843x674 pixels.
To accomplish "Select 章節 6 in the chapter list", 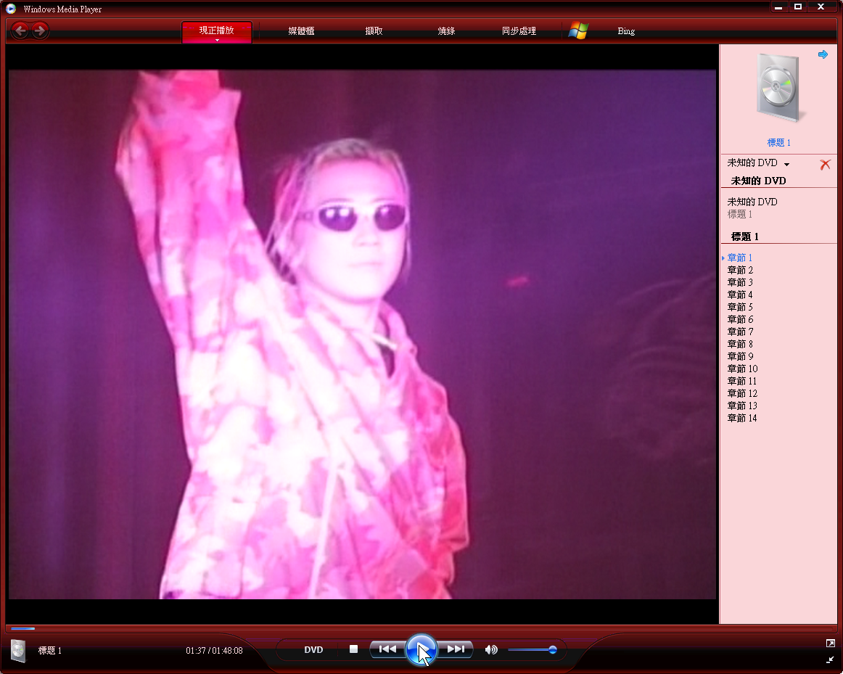I will (x=740, y=319).
